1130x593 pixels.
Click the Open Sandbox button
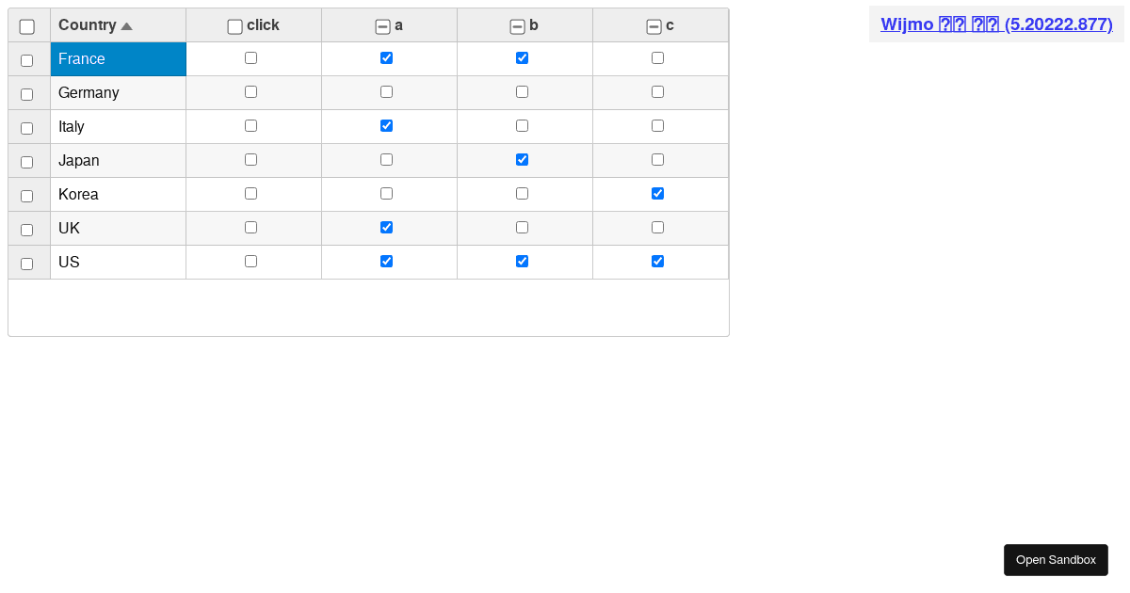1056,559
